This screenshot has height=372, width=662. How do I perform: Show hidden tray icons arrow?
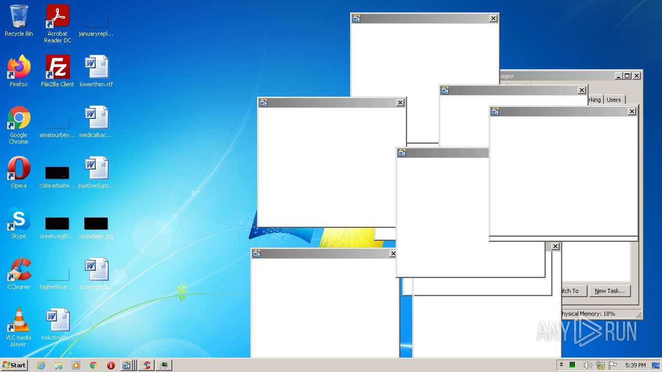[561, 365]
